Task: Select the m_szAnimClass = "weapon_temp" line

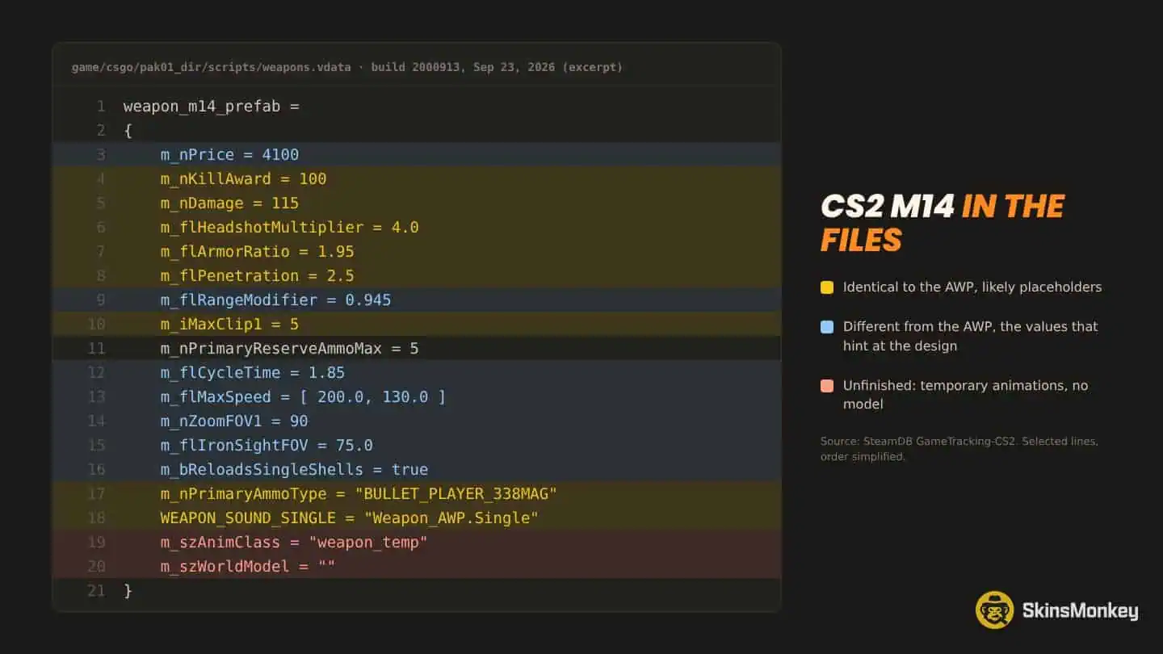Action: coord(417,543)
